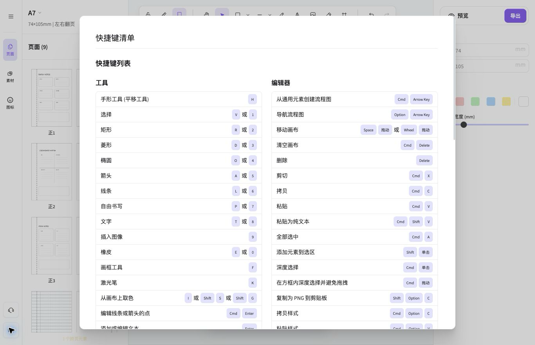Viewport: 535px width, 345px height.
Task: Click the 导航流程图 row label
Action: pos(290,114)
